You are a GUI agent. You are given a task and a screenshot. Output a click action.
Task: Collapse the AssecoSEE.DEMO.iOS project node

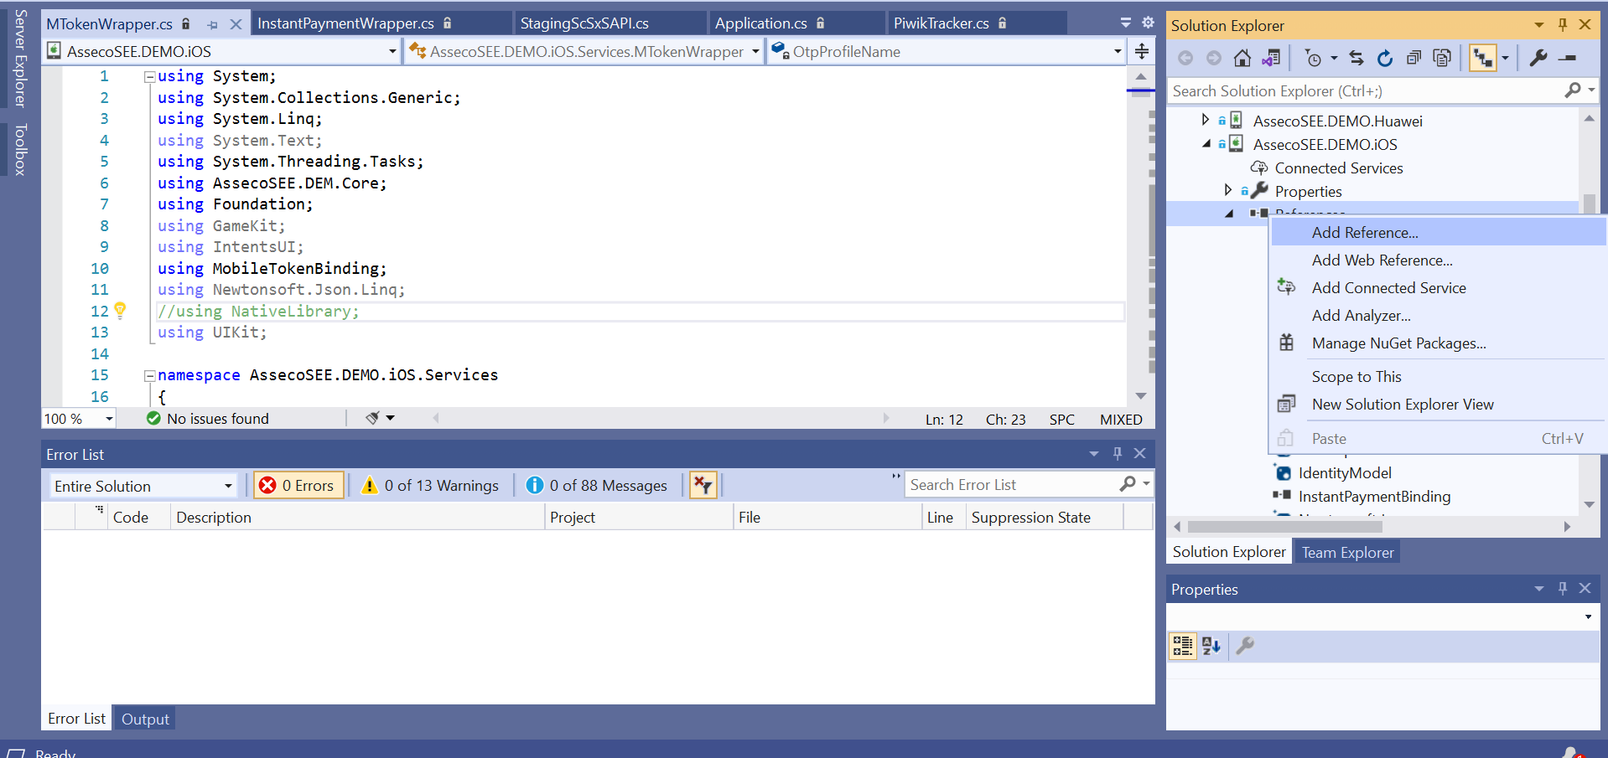(1206, 144)
